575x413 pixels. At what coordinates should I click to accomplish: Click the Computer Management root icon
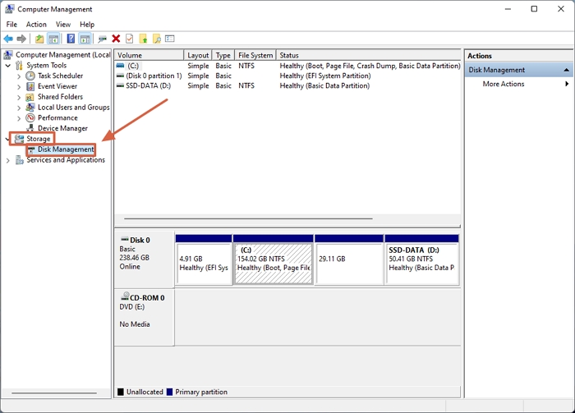[8, 55]
